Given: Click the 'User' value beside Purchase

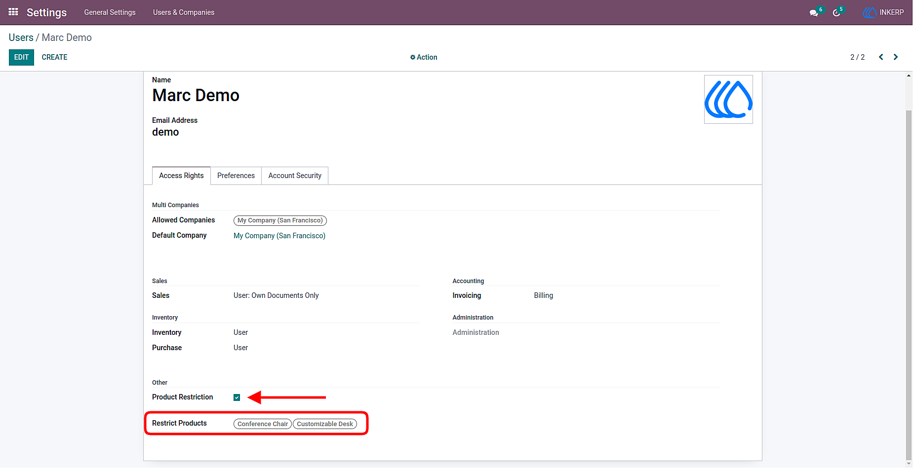Looking at the screenshot, I should pyautogui.click(x=240, y=348).
